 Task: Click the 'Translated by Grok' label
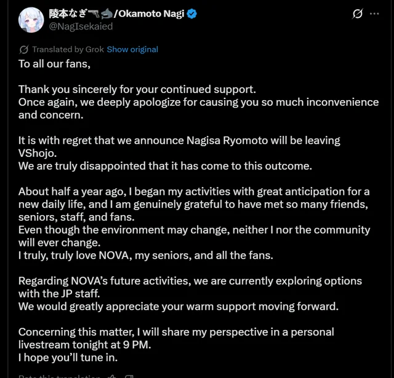pos(68,49)
